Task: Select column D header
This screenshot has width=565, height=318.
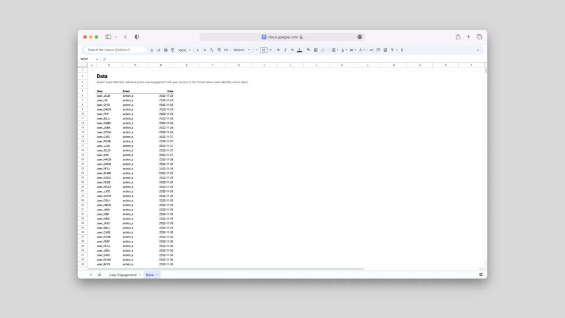Action: pos(161,65)
